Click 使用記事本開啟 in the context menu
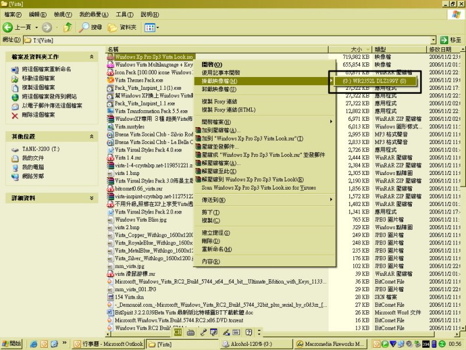466x350 pixels. (265, 72)
